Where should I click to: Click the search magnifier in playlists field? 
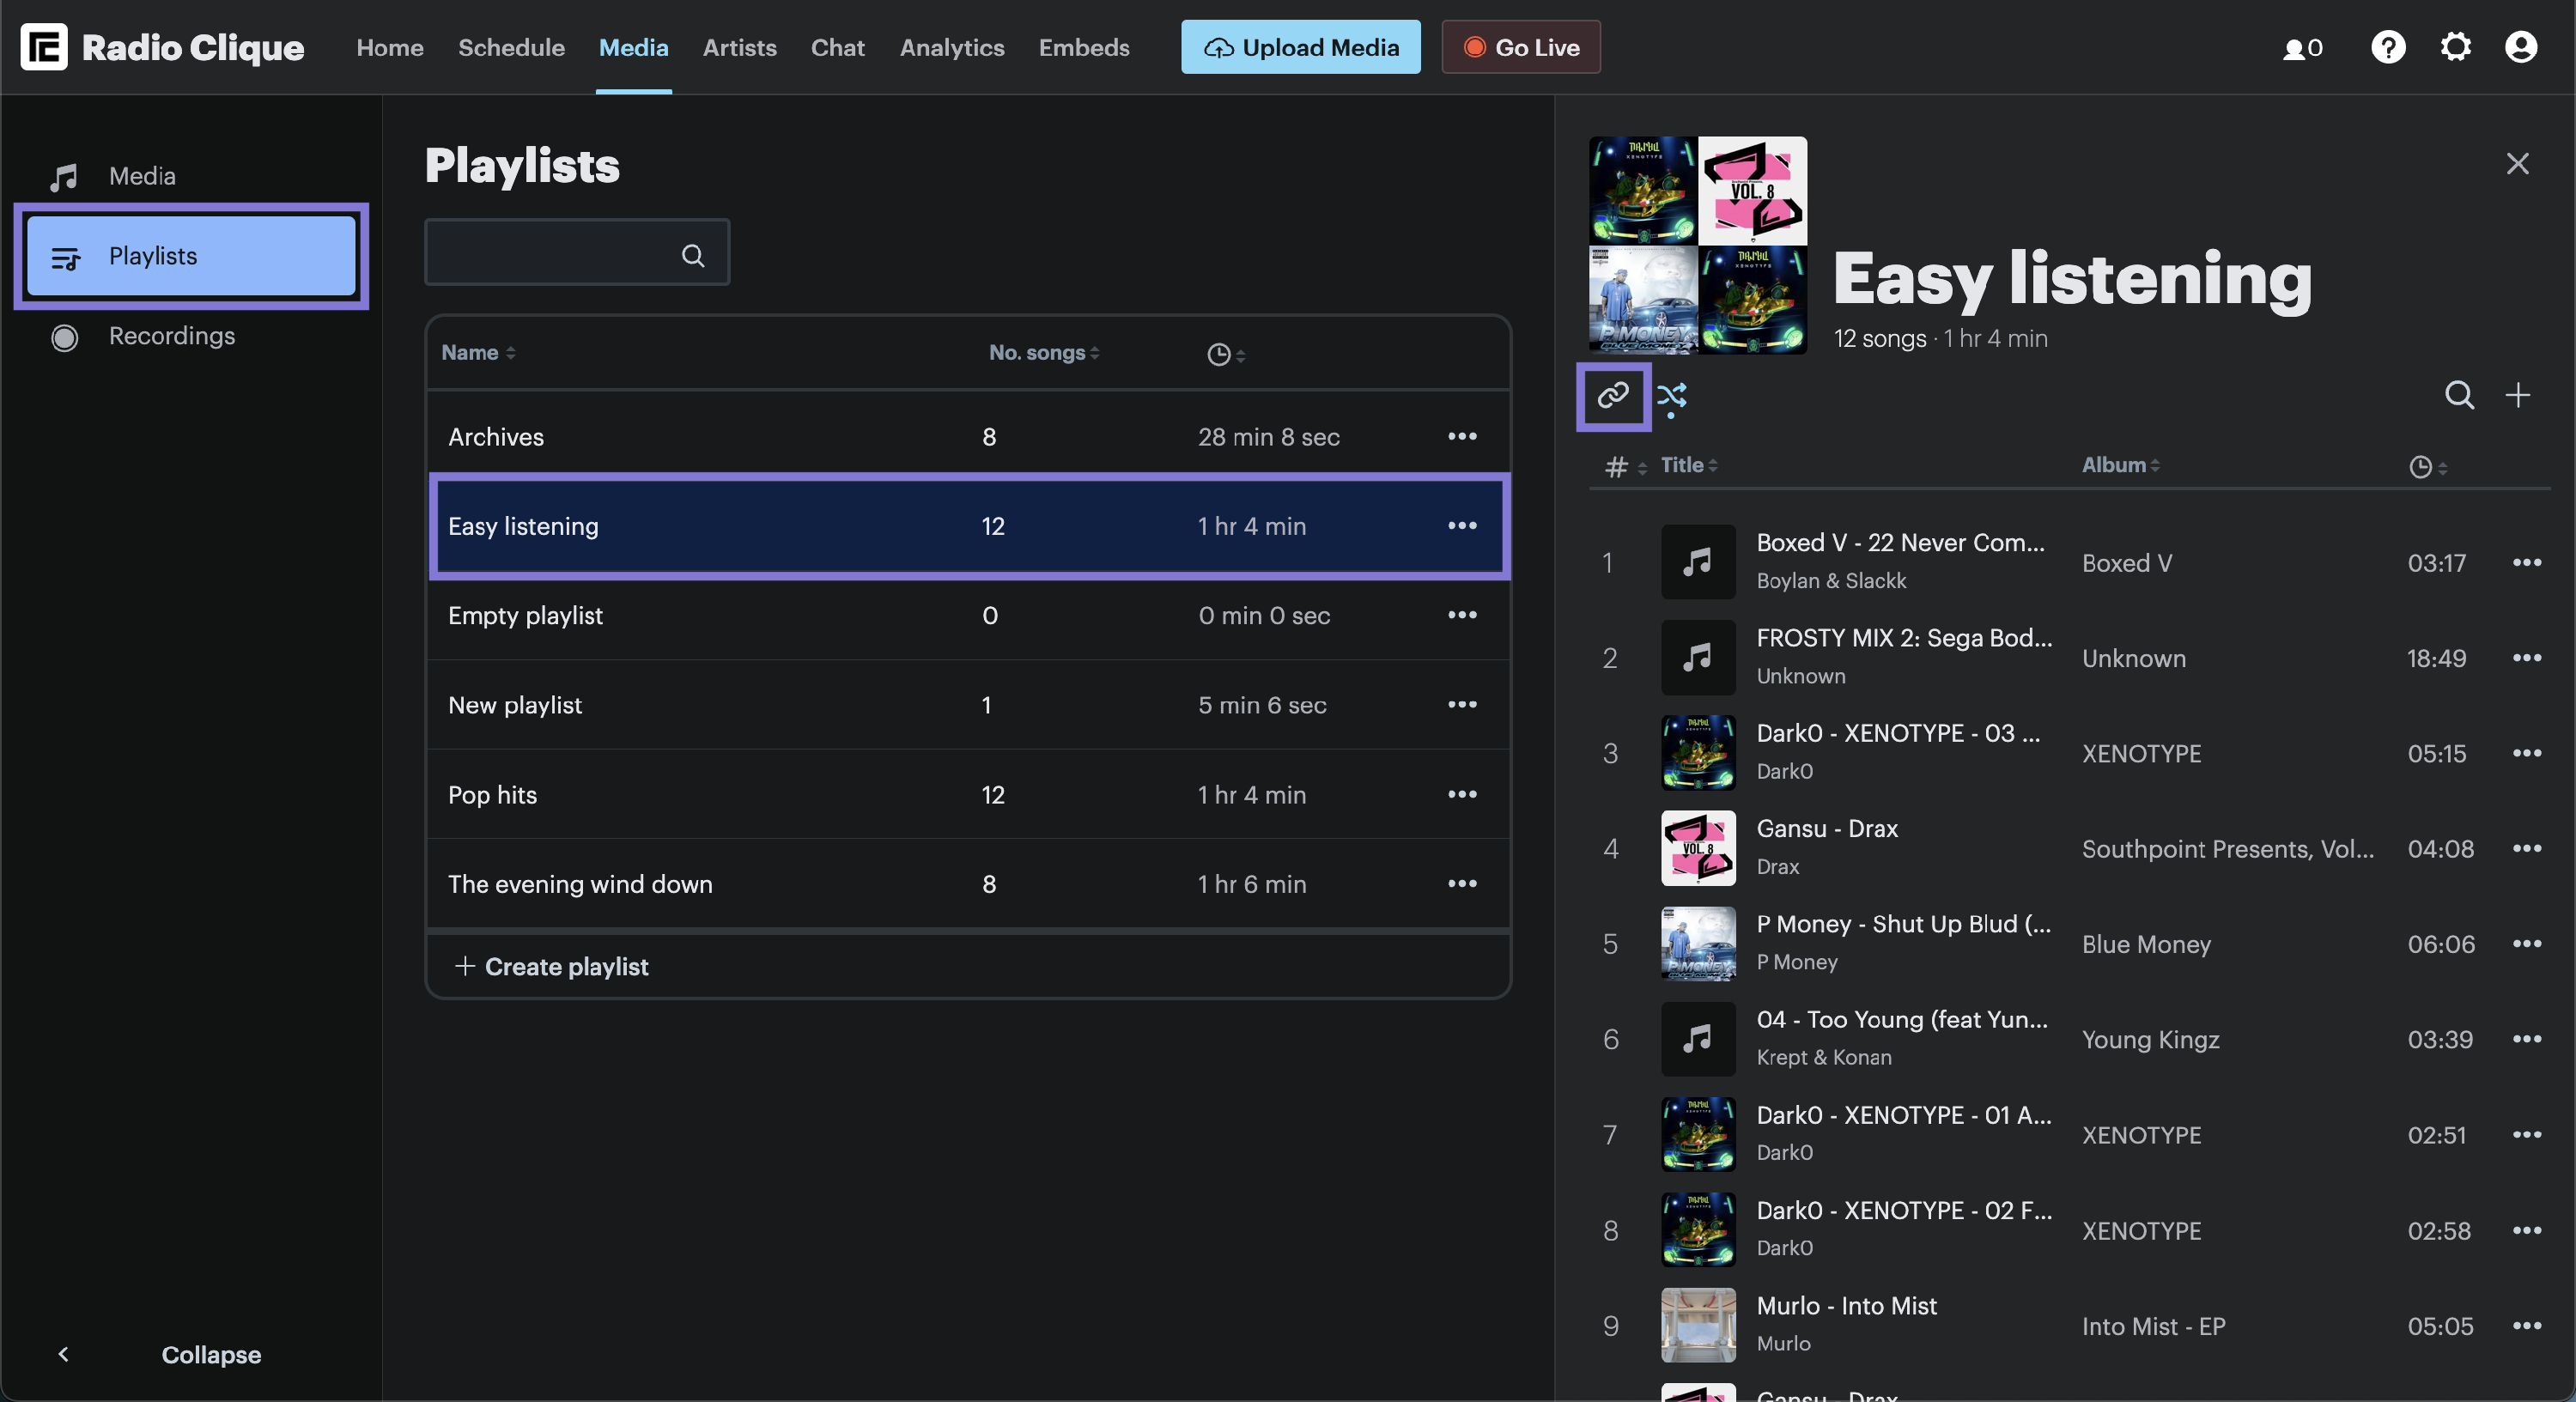693,255
